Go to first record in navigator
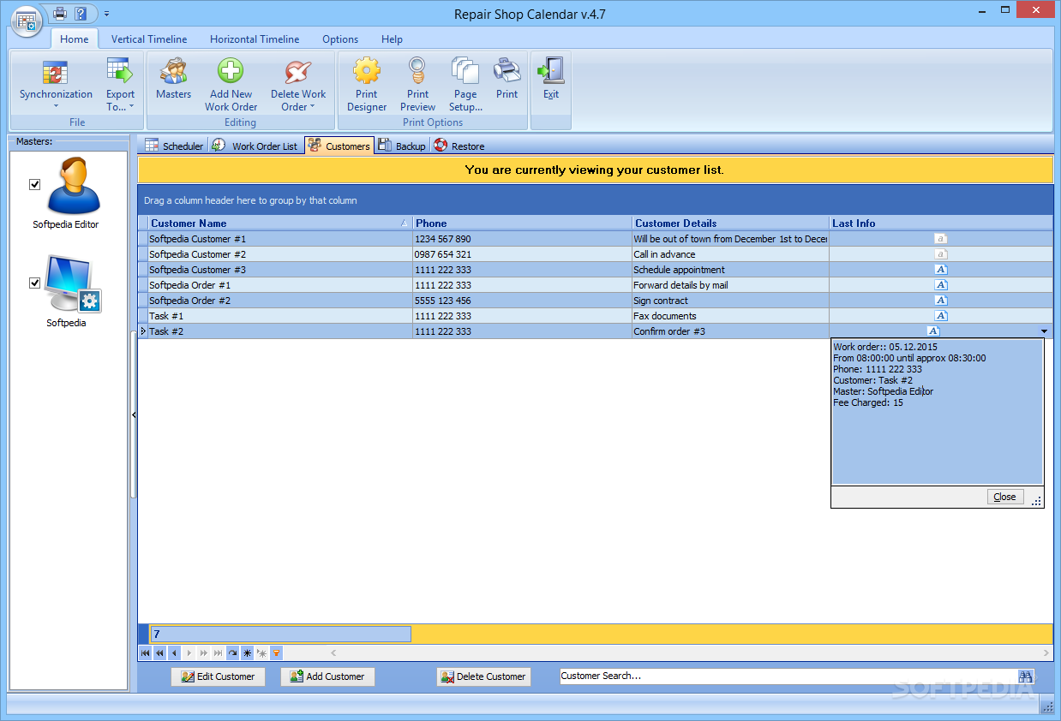 [145, 652]
